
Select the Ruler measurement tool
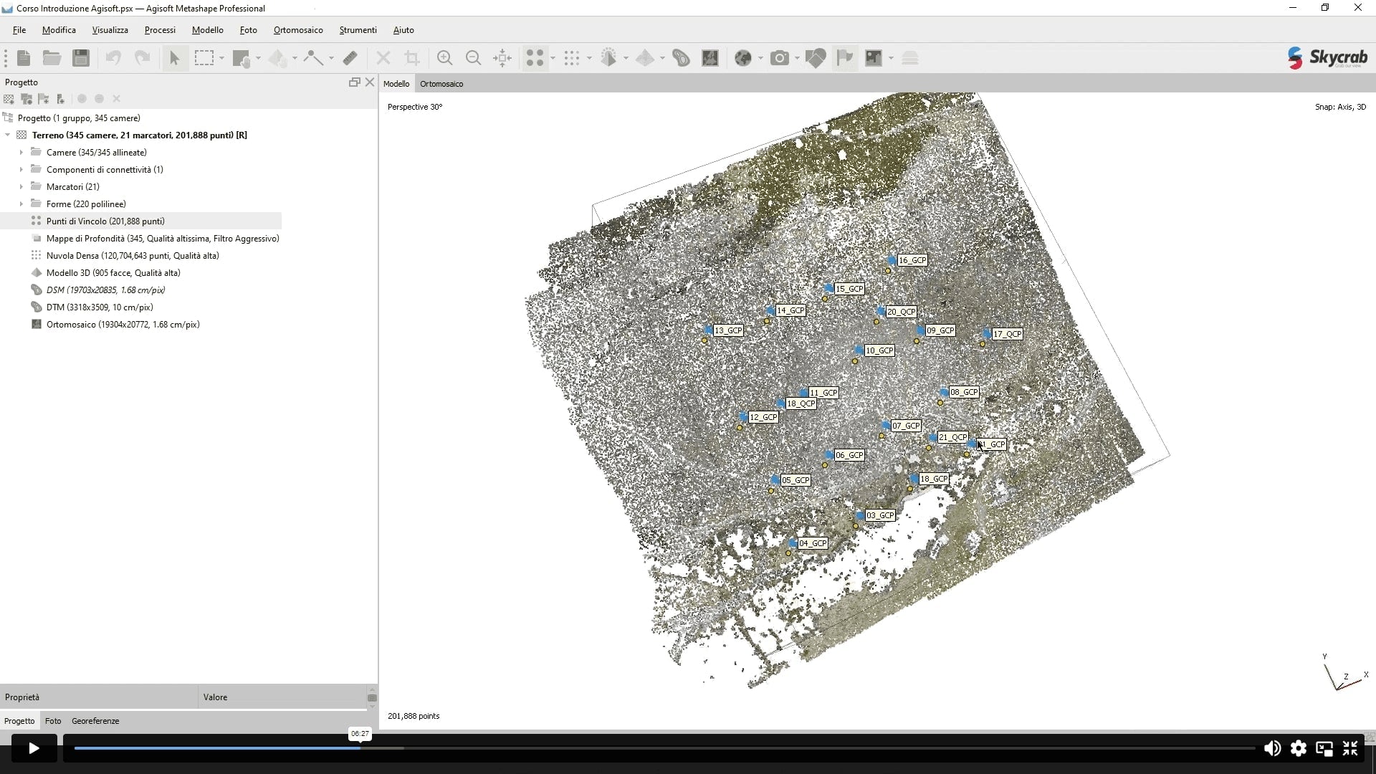point(350,58)
